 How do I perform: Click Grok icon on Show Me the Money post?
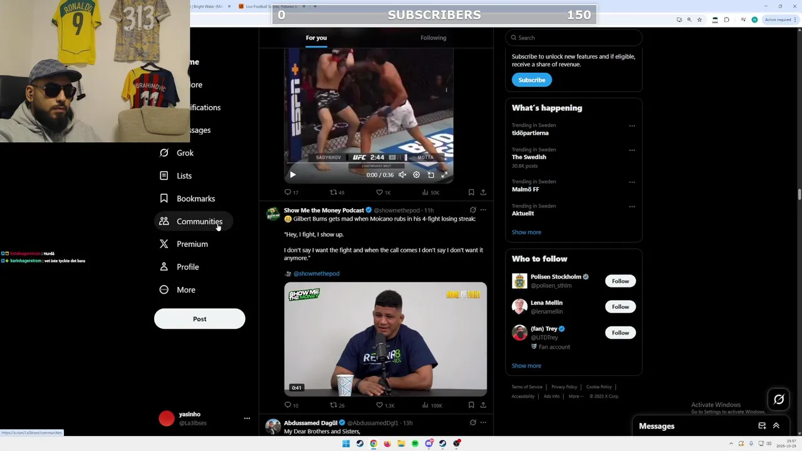click(473, 210)
